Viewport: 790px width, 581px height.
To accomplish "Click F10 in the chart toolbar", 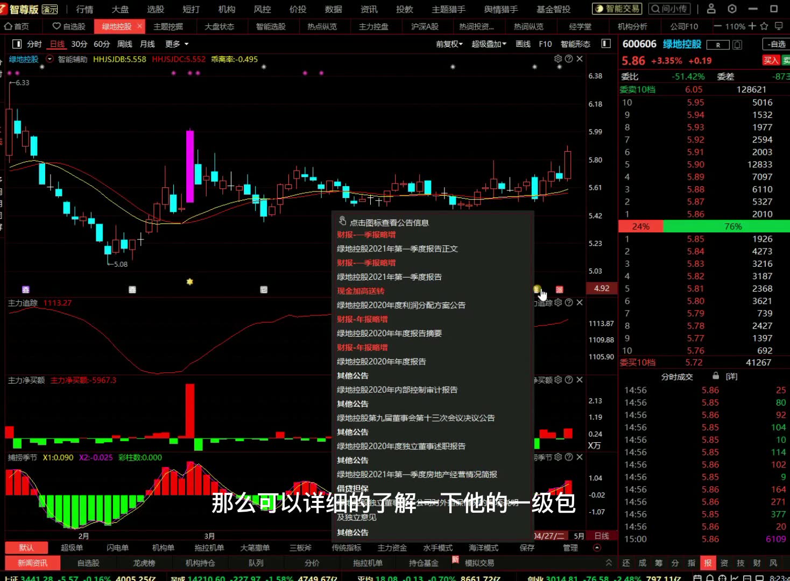I will point(545,44).
